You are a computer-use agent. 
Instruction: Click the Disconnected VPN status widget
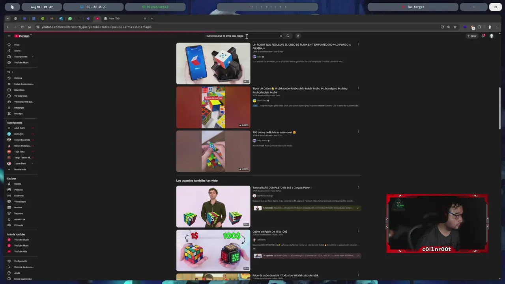[x=155, y=7]
